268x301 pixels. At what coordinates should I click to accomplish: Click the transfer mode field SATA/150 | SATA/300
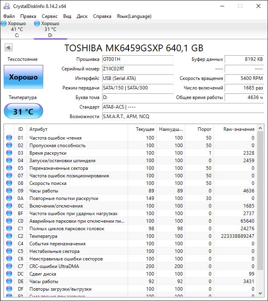tap(138, 88)
